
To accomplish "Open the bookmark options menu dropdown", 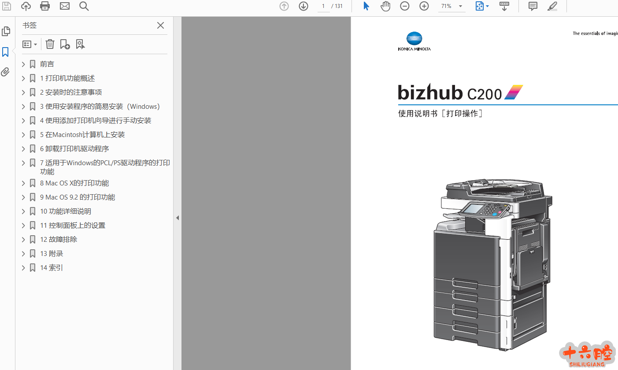I will tap(30, 44).
